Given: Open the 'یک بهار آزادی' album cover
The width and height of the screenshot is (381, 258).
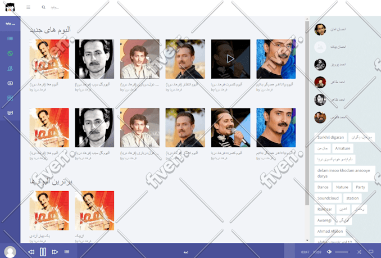Looking at the screenshot, I should click(x=49, y=211).
